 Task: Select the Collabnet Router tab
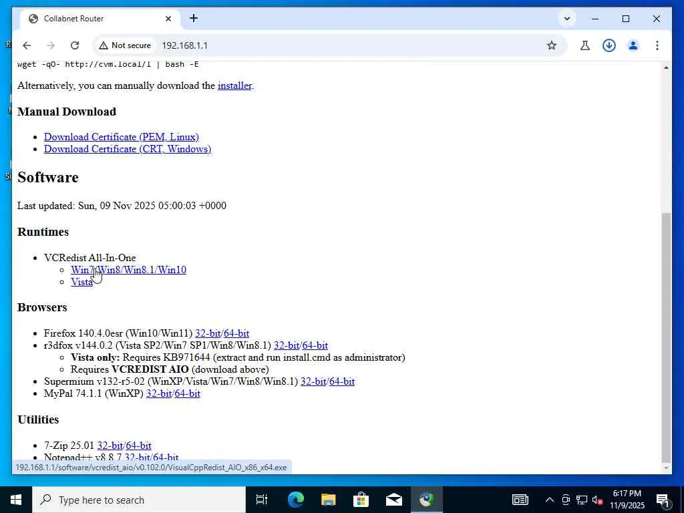coord(100,19)
